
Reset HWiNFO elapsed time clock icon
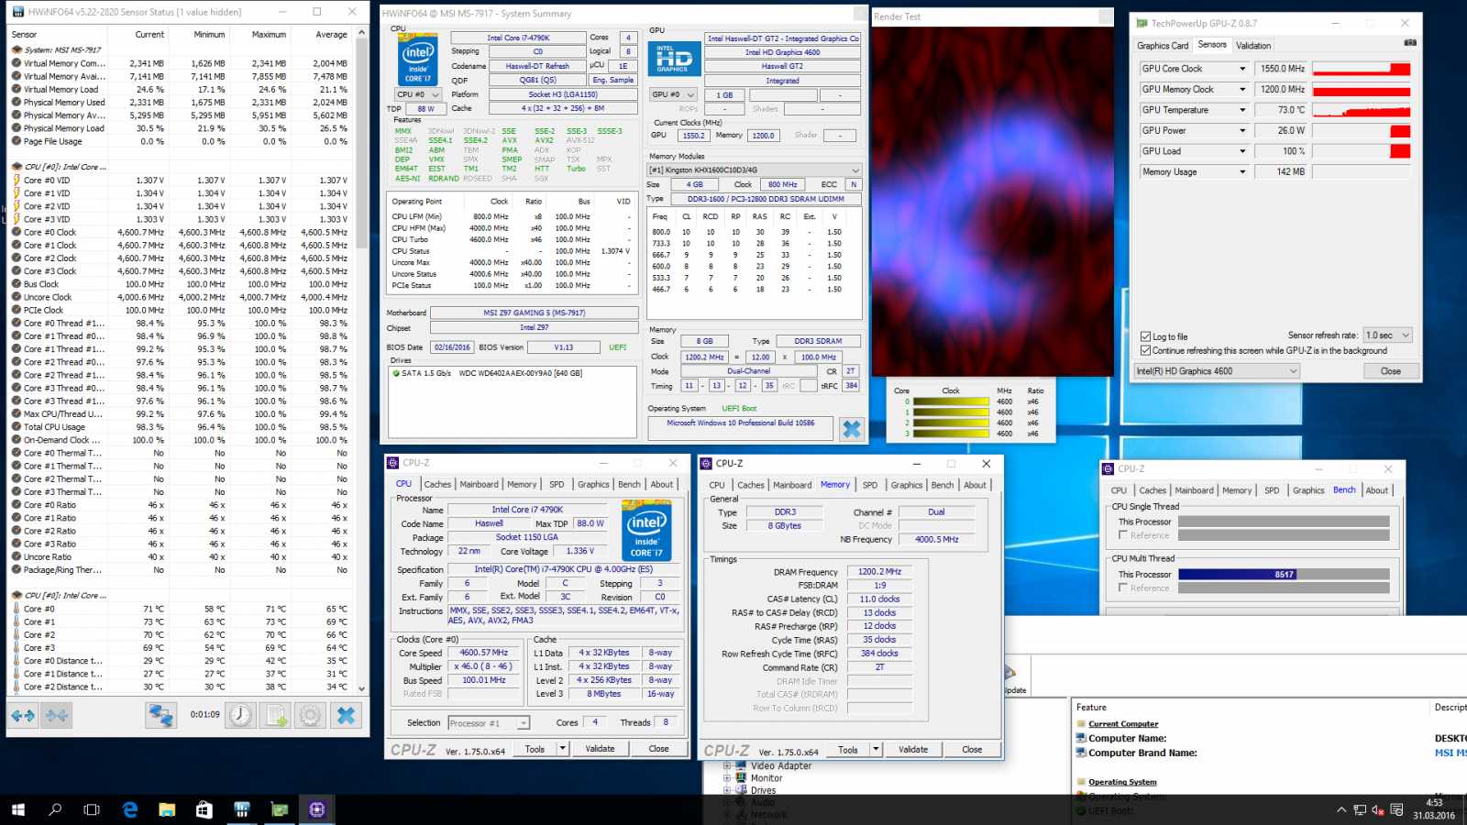coord(240,716)
